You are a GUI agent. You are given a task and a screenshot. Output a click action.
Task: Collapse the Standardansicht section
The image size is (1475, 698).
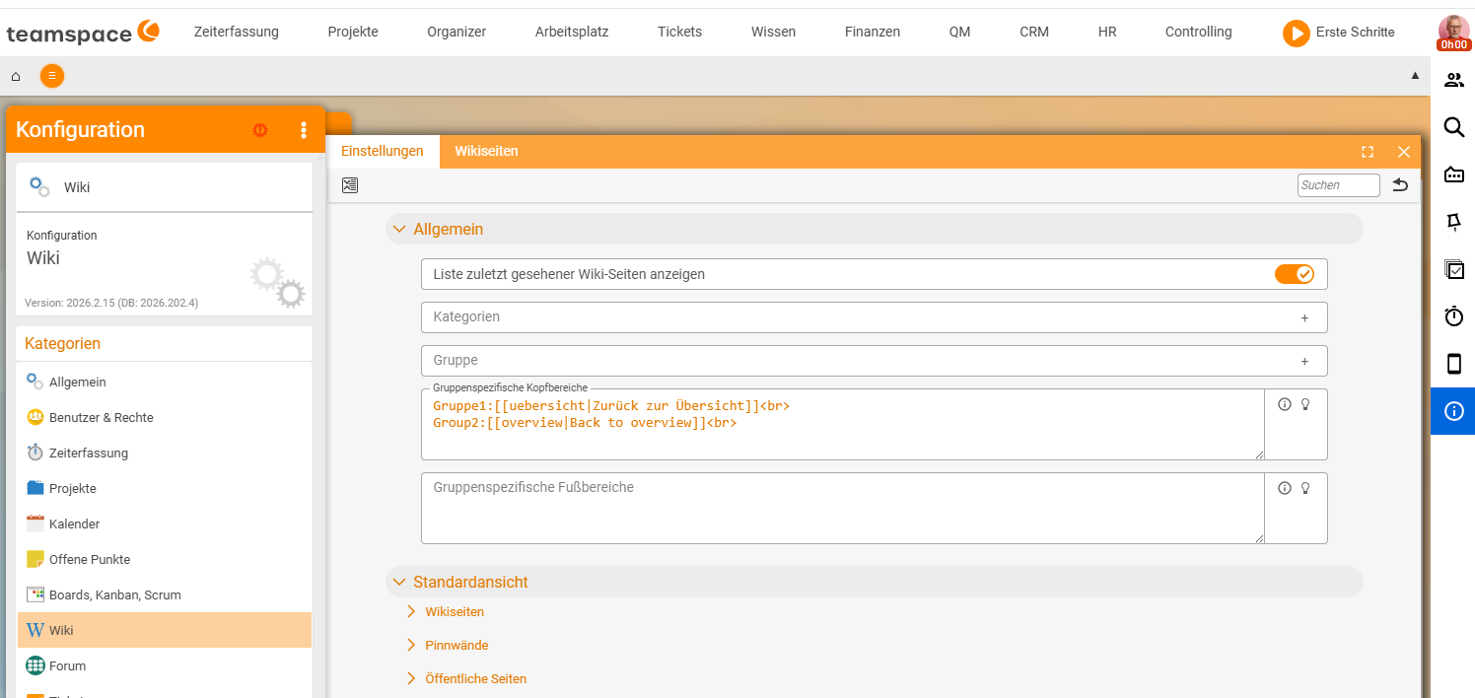coord(399,582)
